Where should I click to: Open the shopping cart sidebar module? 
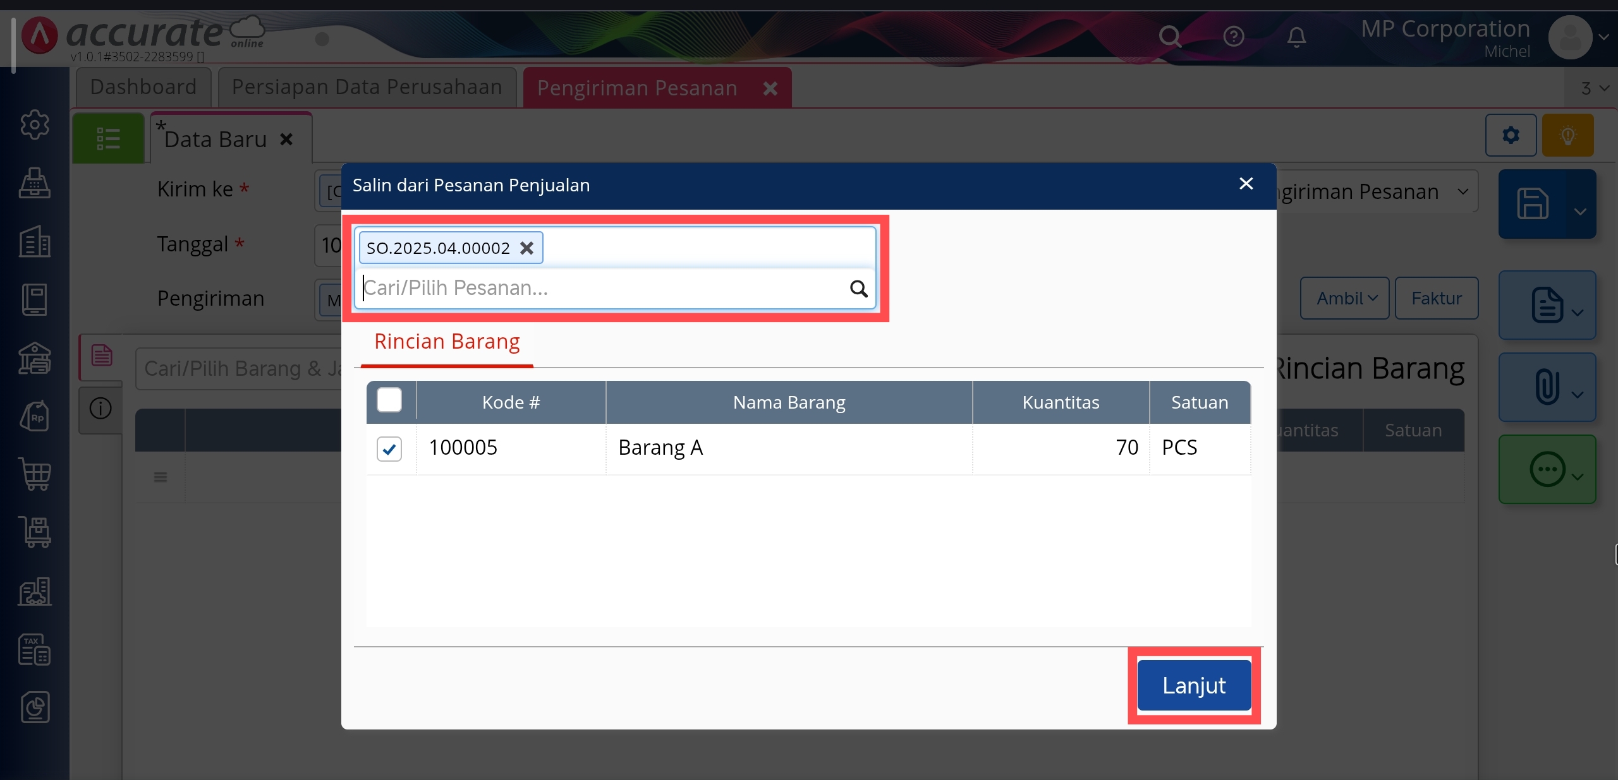point(35,474)
